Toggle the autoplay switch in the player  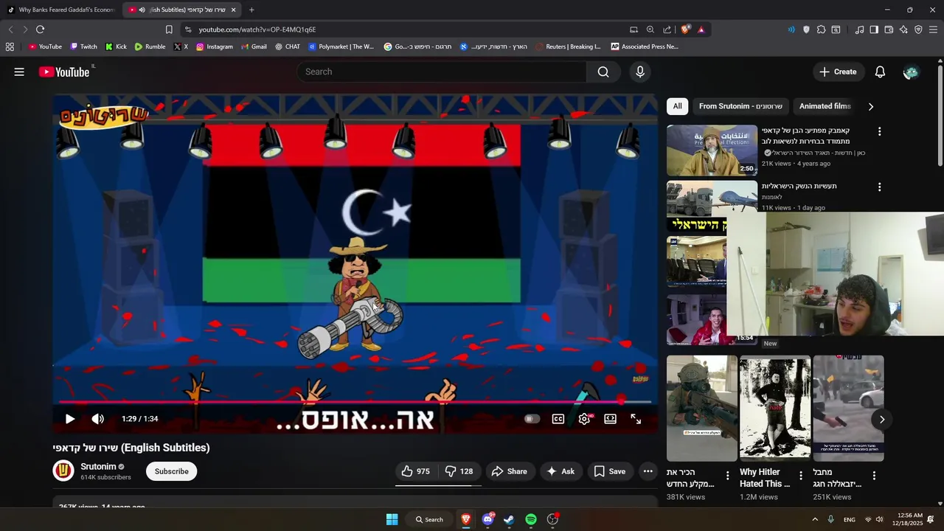click(x=532, y=419)
